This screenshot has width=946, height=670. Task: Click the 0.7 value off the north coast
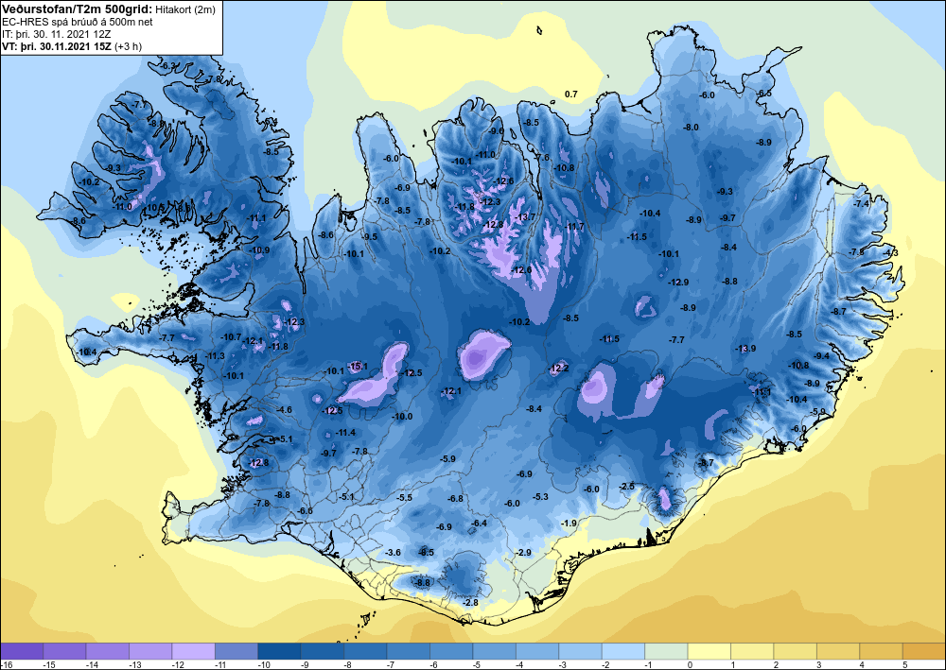[x=570, y=94]
